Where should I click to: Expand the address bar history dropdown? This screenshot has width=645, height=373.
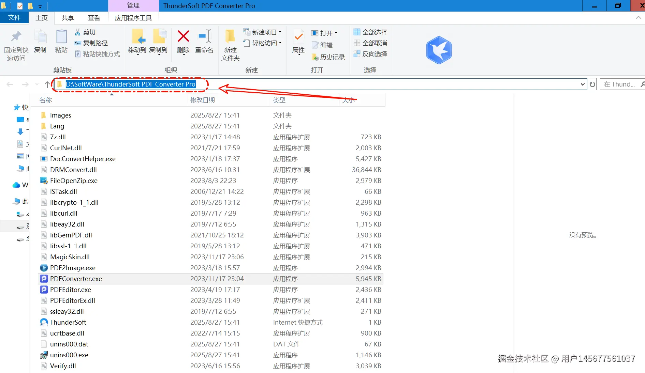[x=583, y=84]
